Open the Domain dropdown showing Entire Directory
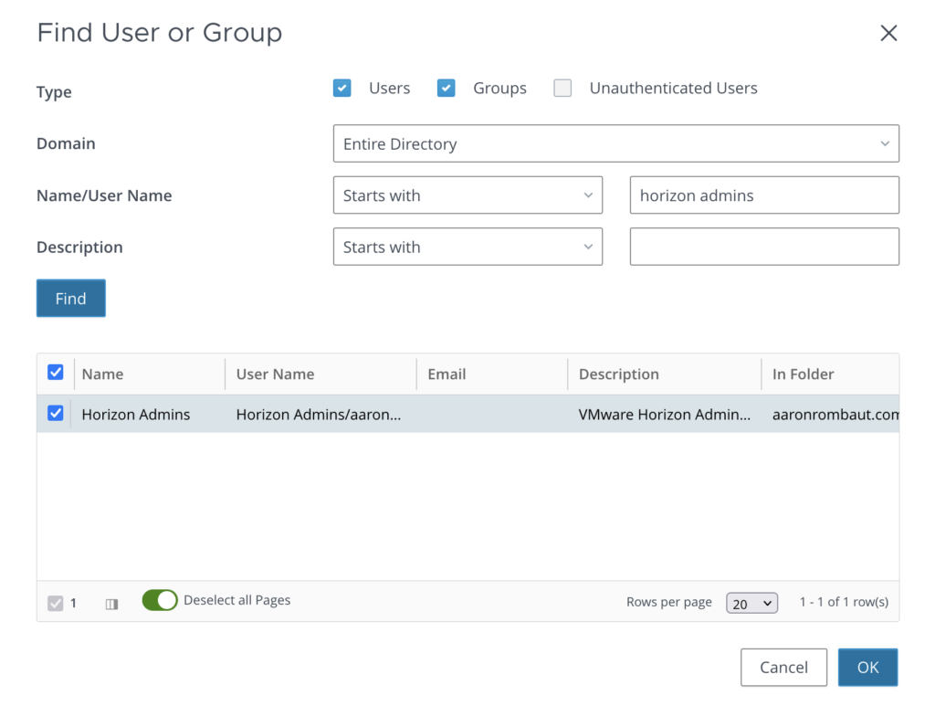This screenshot has width=935, height=706. pos(615,144)
